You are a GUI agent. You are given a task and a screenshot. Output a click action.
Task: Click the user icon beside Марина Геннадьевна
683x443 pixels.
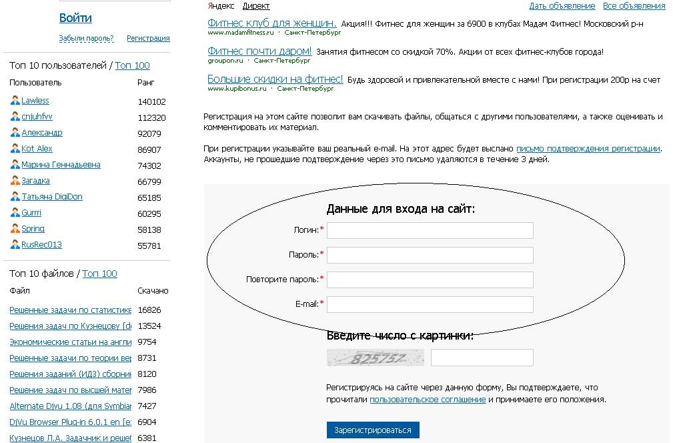(x=15, y=164)
